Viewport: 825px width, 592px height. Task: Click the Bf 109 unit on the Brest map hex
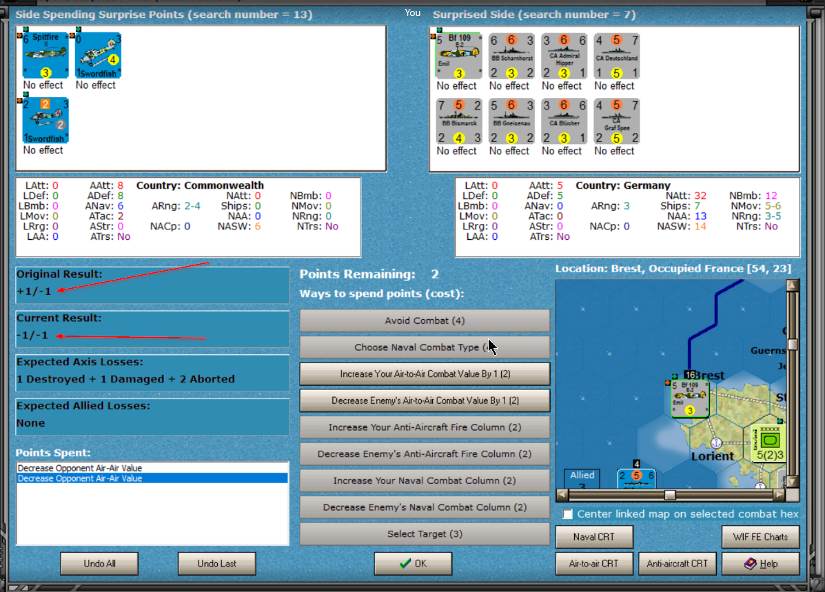coord(690,398)
